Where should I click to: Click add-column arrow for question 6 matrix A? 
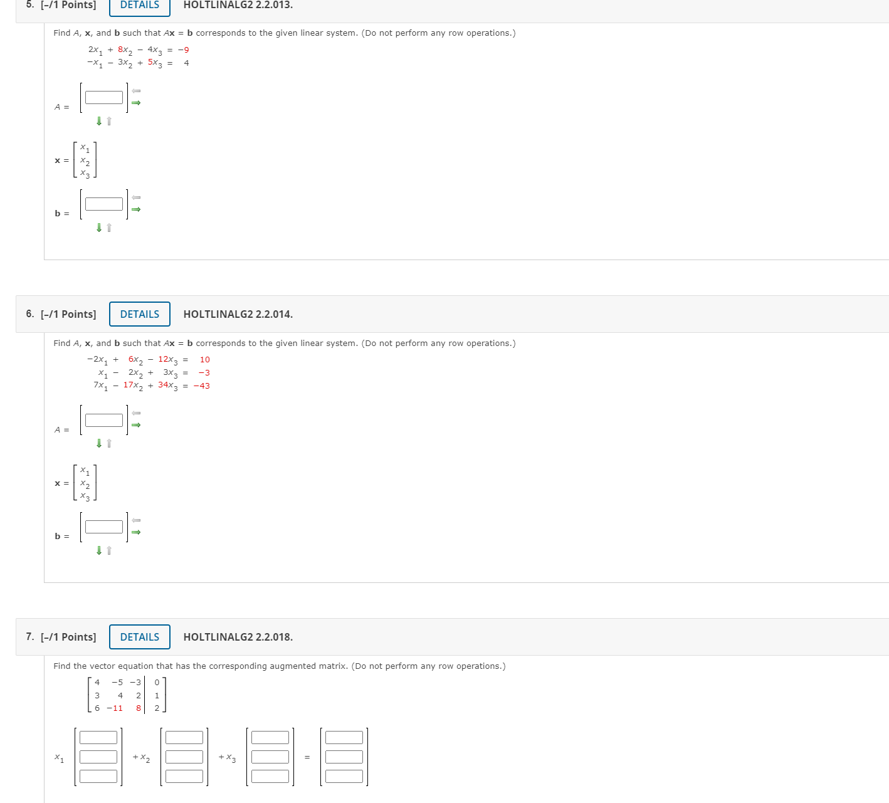(136, 425)
